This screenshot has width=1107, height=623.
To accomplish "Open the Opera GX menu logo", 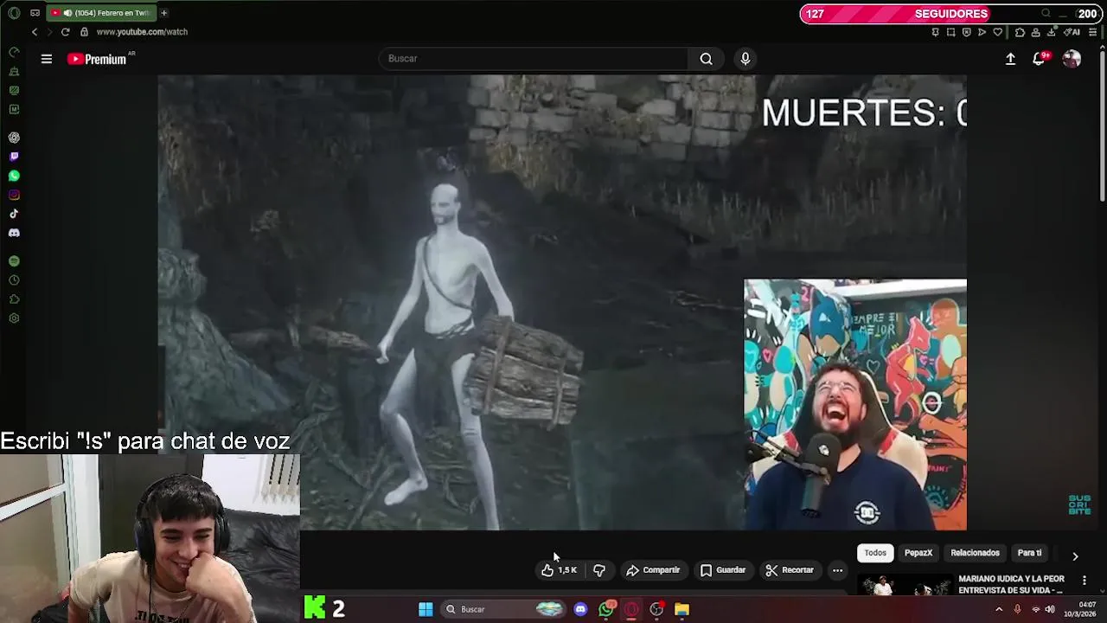I will [14, 13].
